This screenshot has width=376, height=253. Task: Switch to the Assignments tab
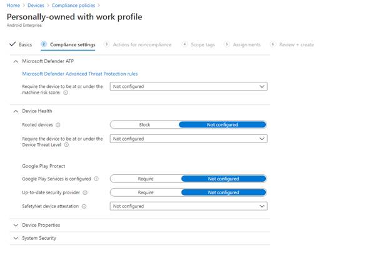point(246,45)
